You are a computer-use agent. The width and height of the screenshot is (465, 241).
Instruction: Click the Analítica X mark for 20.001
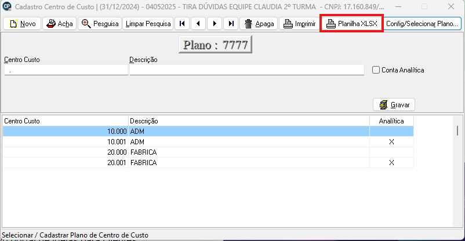391,162
